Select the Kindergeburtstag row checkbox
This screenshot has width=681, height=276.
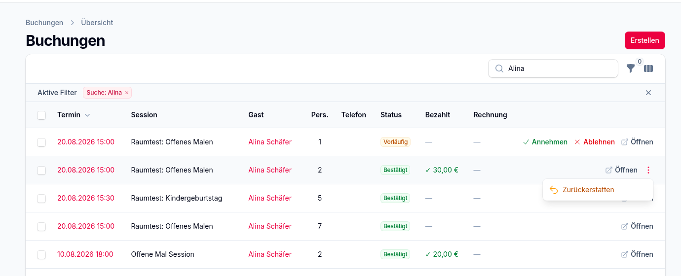41,198
